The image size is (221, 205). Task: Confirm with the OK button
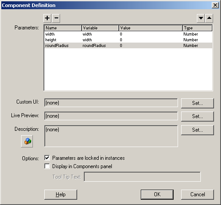click(x=157, y=194)
